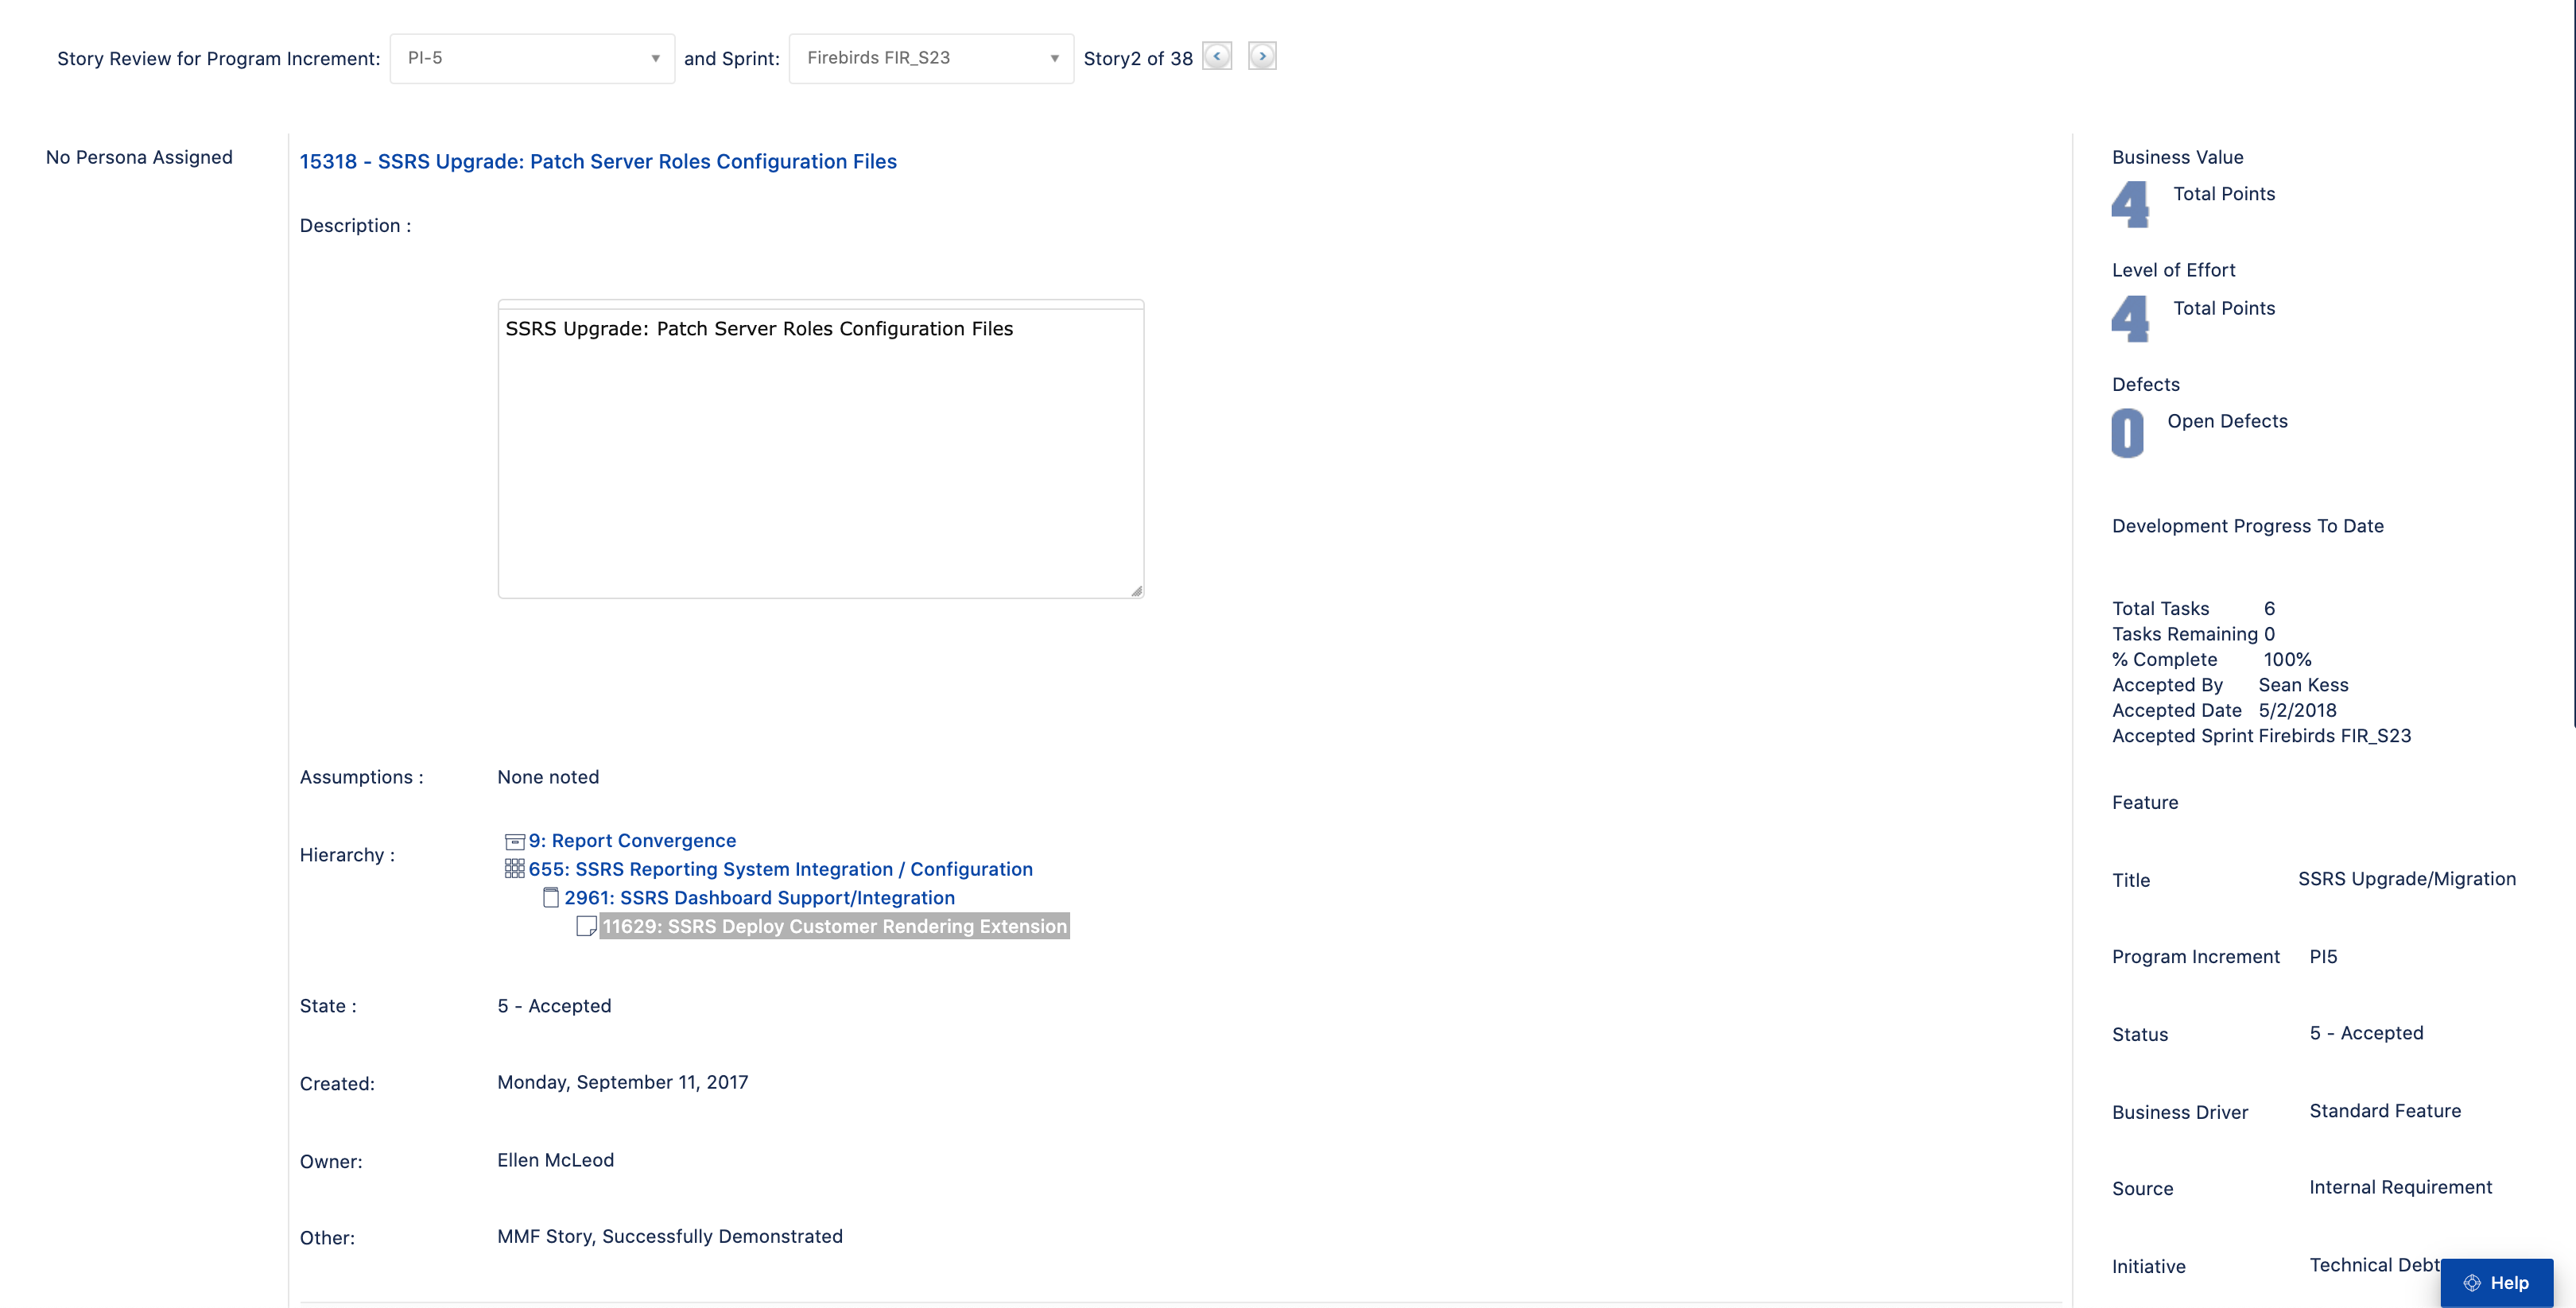Select highlighted SSRS Deploy Customer Rendering Extension
2576x1308 pixels.
pos(834,927)
